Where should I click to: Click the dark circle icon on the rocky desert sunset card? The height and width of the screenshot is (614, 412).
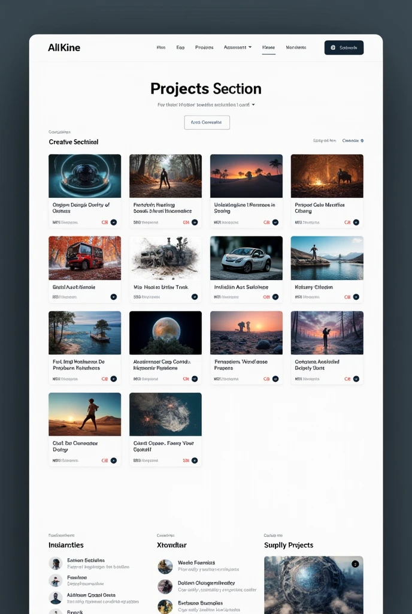[275, 379]
